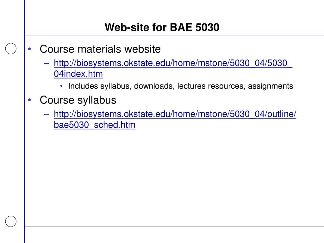Click the blue bullet before Course materials website

tap(29, 49)
